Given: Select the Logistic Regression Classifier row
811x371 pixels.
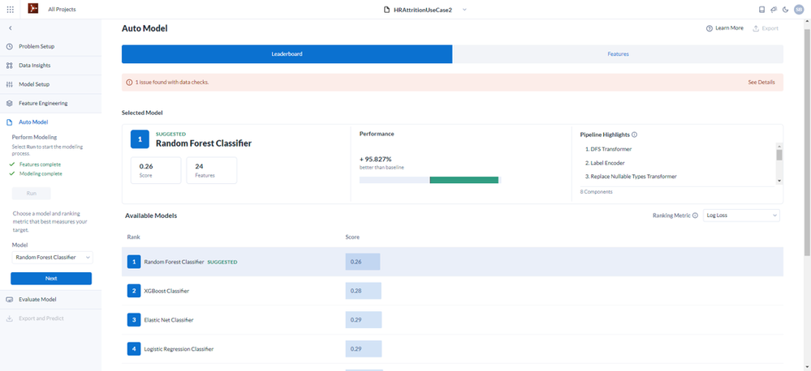Looking at the screenshot, I should 452,349.
